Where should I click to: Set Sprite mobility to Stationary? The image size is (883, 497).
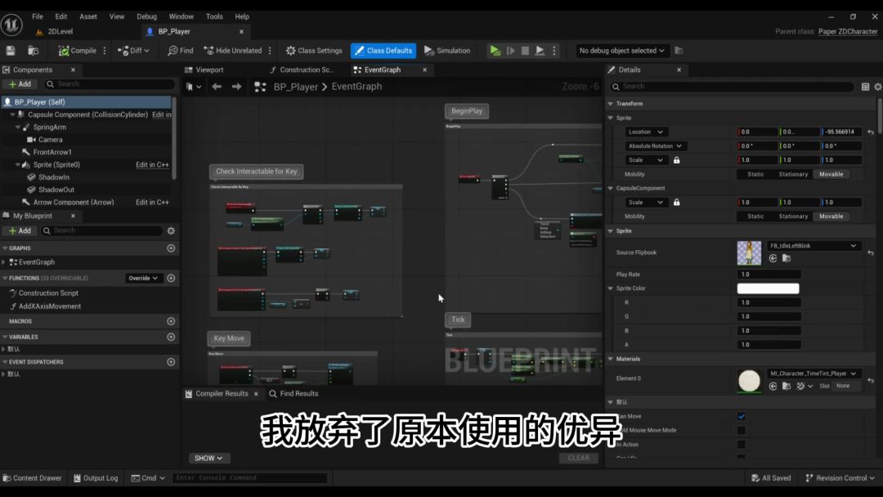(x=793, y=174)
